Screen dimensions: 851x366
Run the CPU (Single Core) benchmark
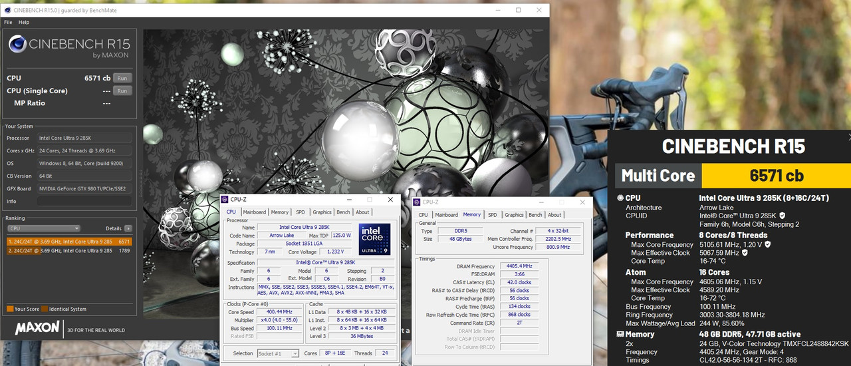[x=122, y=91]
